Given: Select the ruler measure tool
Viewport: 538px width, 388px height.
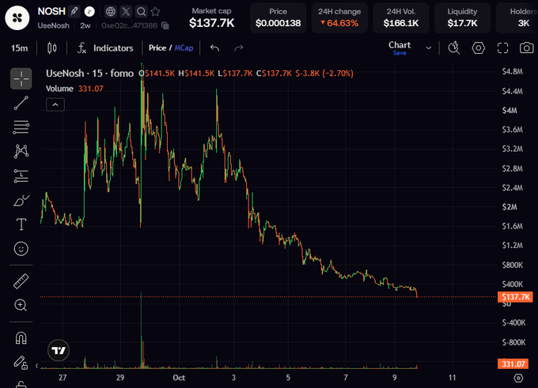Looking at the screenshot, I should coord(21,281).
